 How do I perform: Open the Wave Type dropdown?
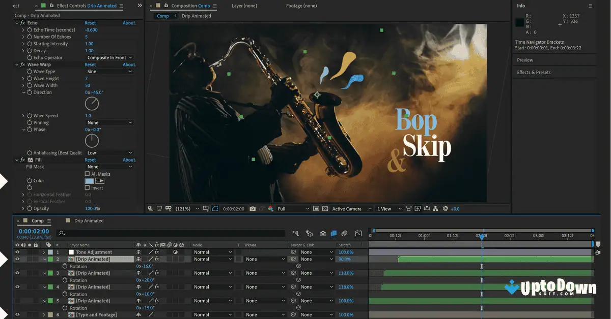point(108,71)
